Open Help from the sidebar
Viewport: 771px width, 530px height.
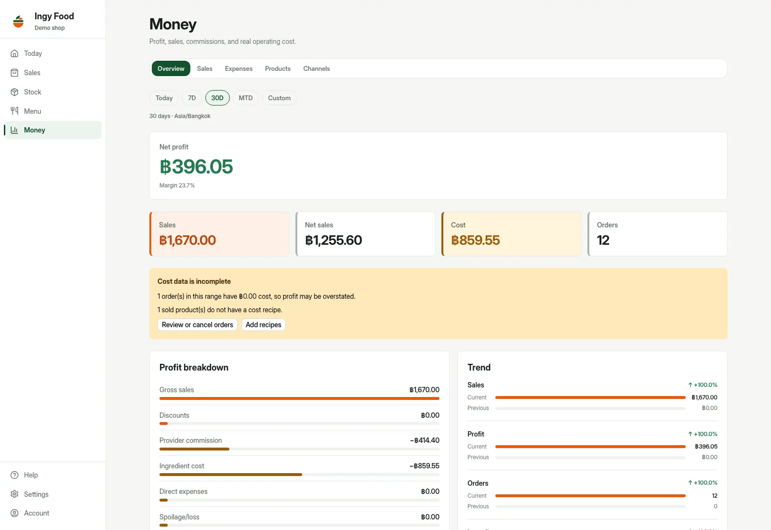53,475
